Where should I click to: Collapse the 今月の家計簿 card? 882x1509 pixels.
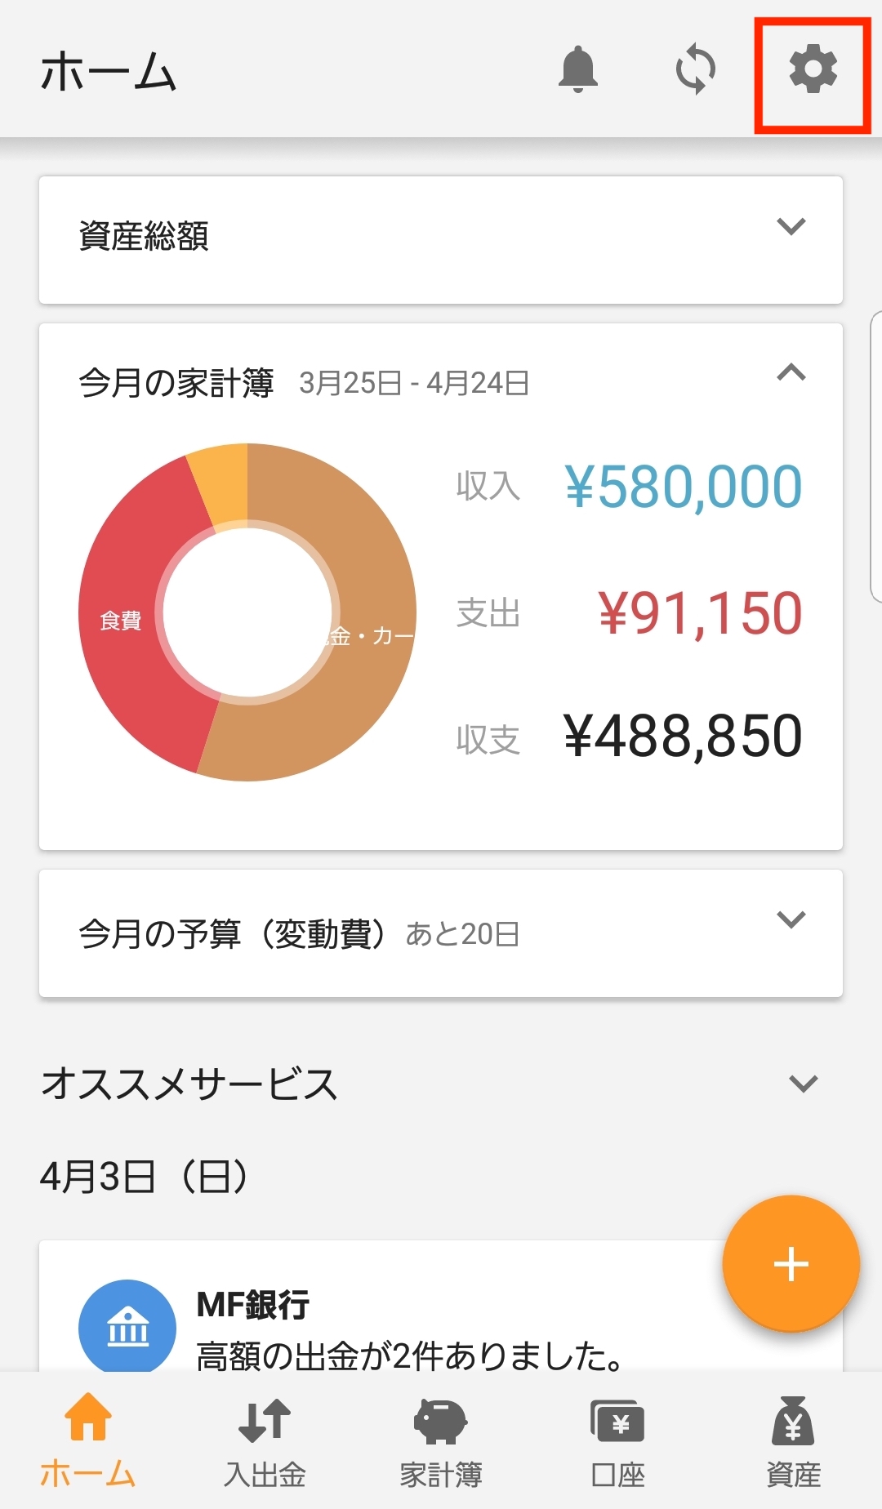tap(791, 373)
